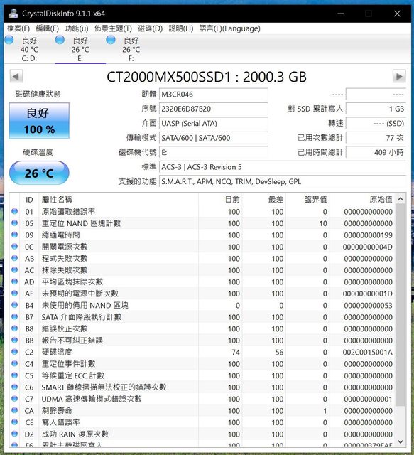Open the 檔案(F) menu
The image size is (414, 455).
tap(18, 28)
